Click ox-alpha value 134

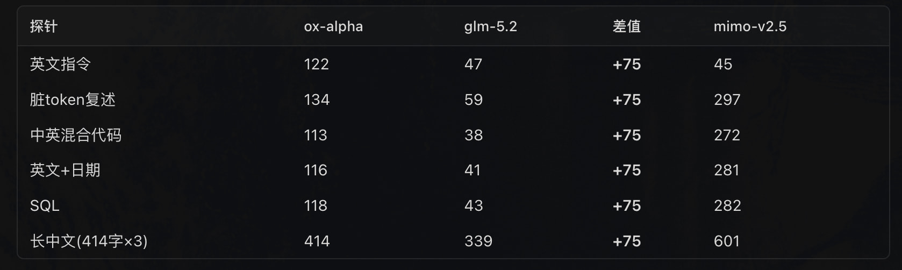[317, 100]
